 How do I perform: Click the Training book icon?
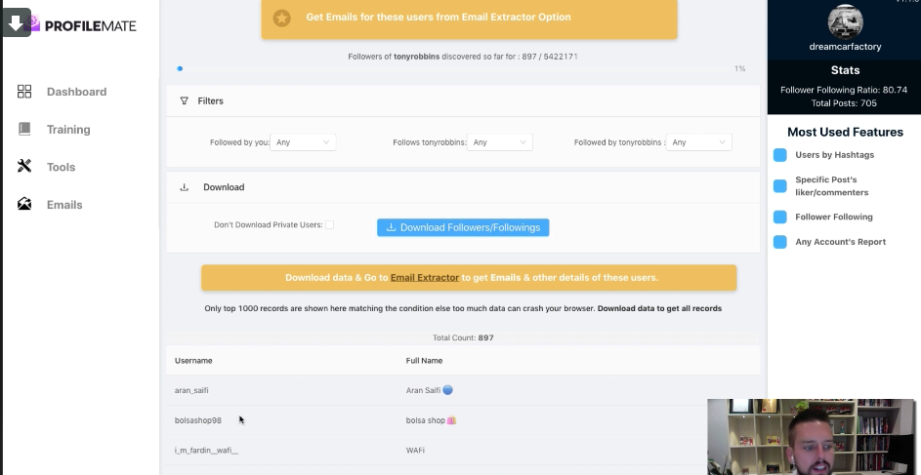24,129
